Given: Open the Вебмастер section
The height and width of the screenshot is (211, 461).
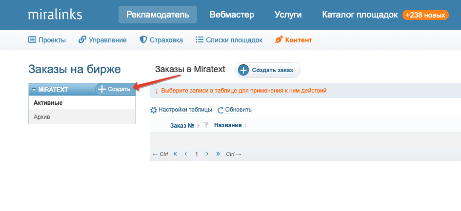Looking at the screenshot, I should coord(232,15).
